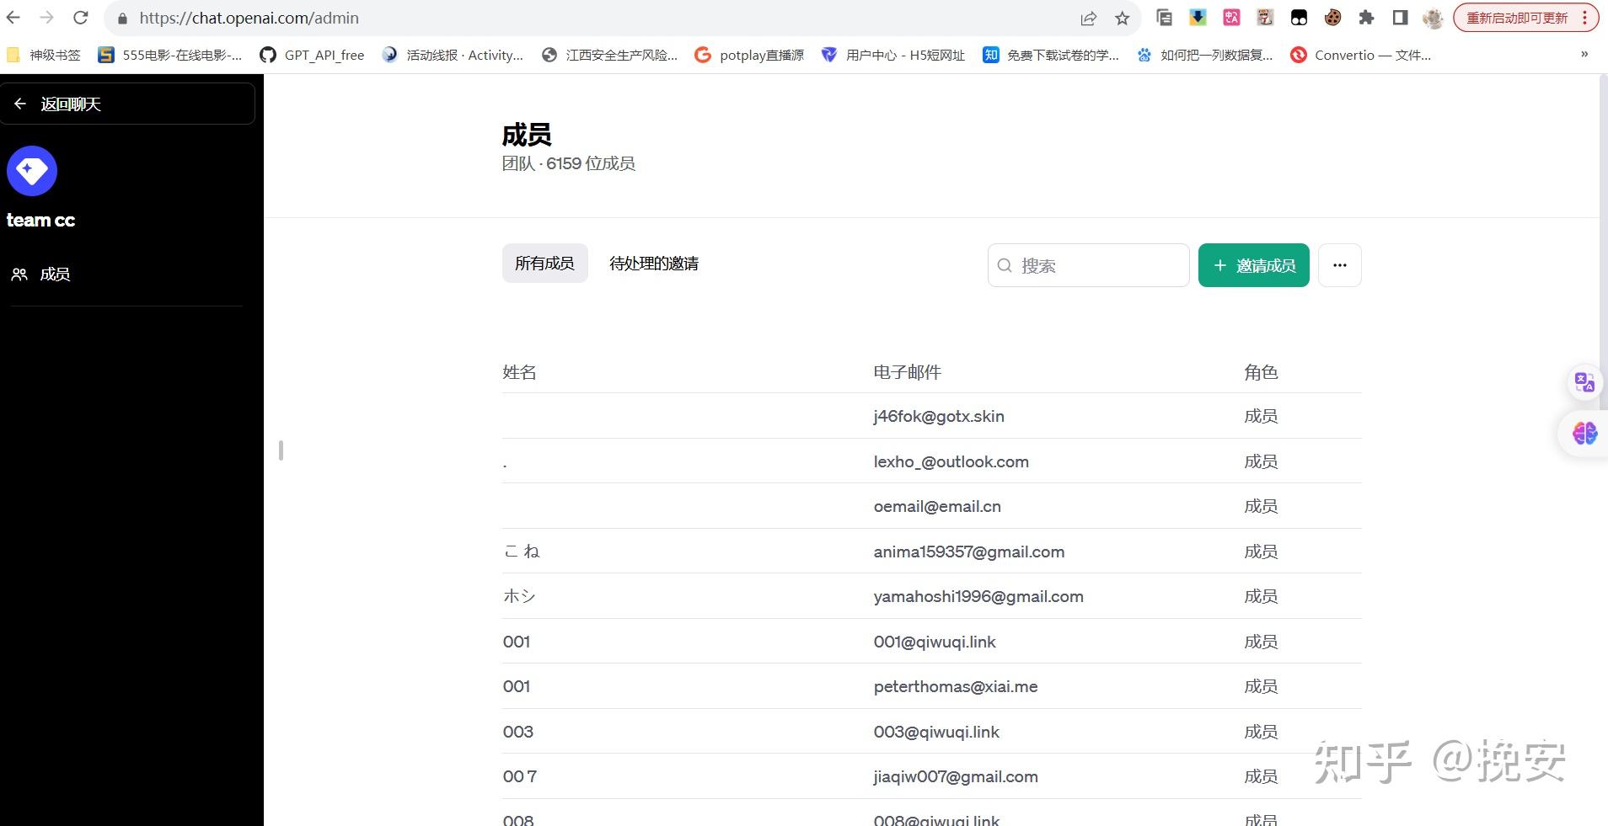Expand hidden bookmarks with the chevron

(1583, 55)
